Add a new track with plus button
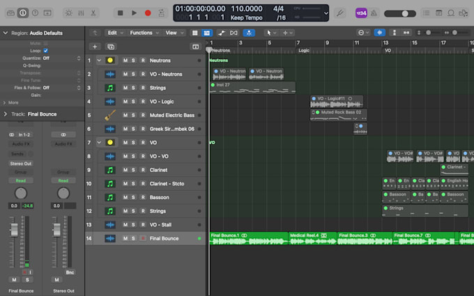474x296 pixels. 95,47
